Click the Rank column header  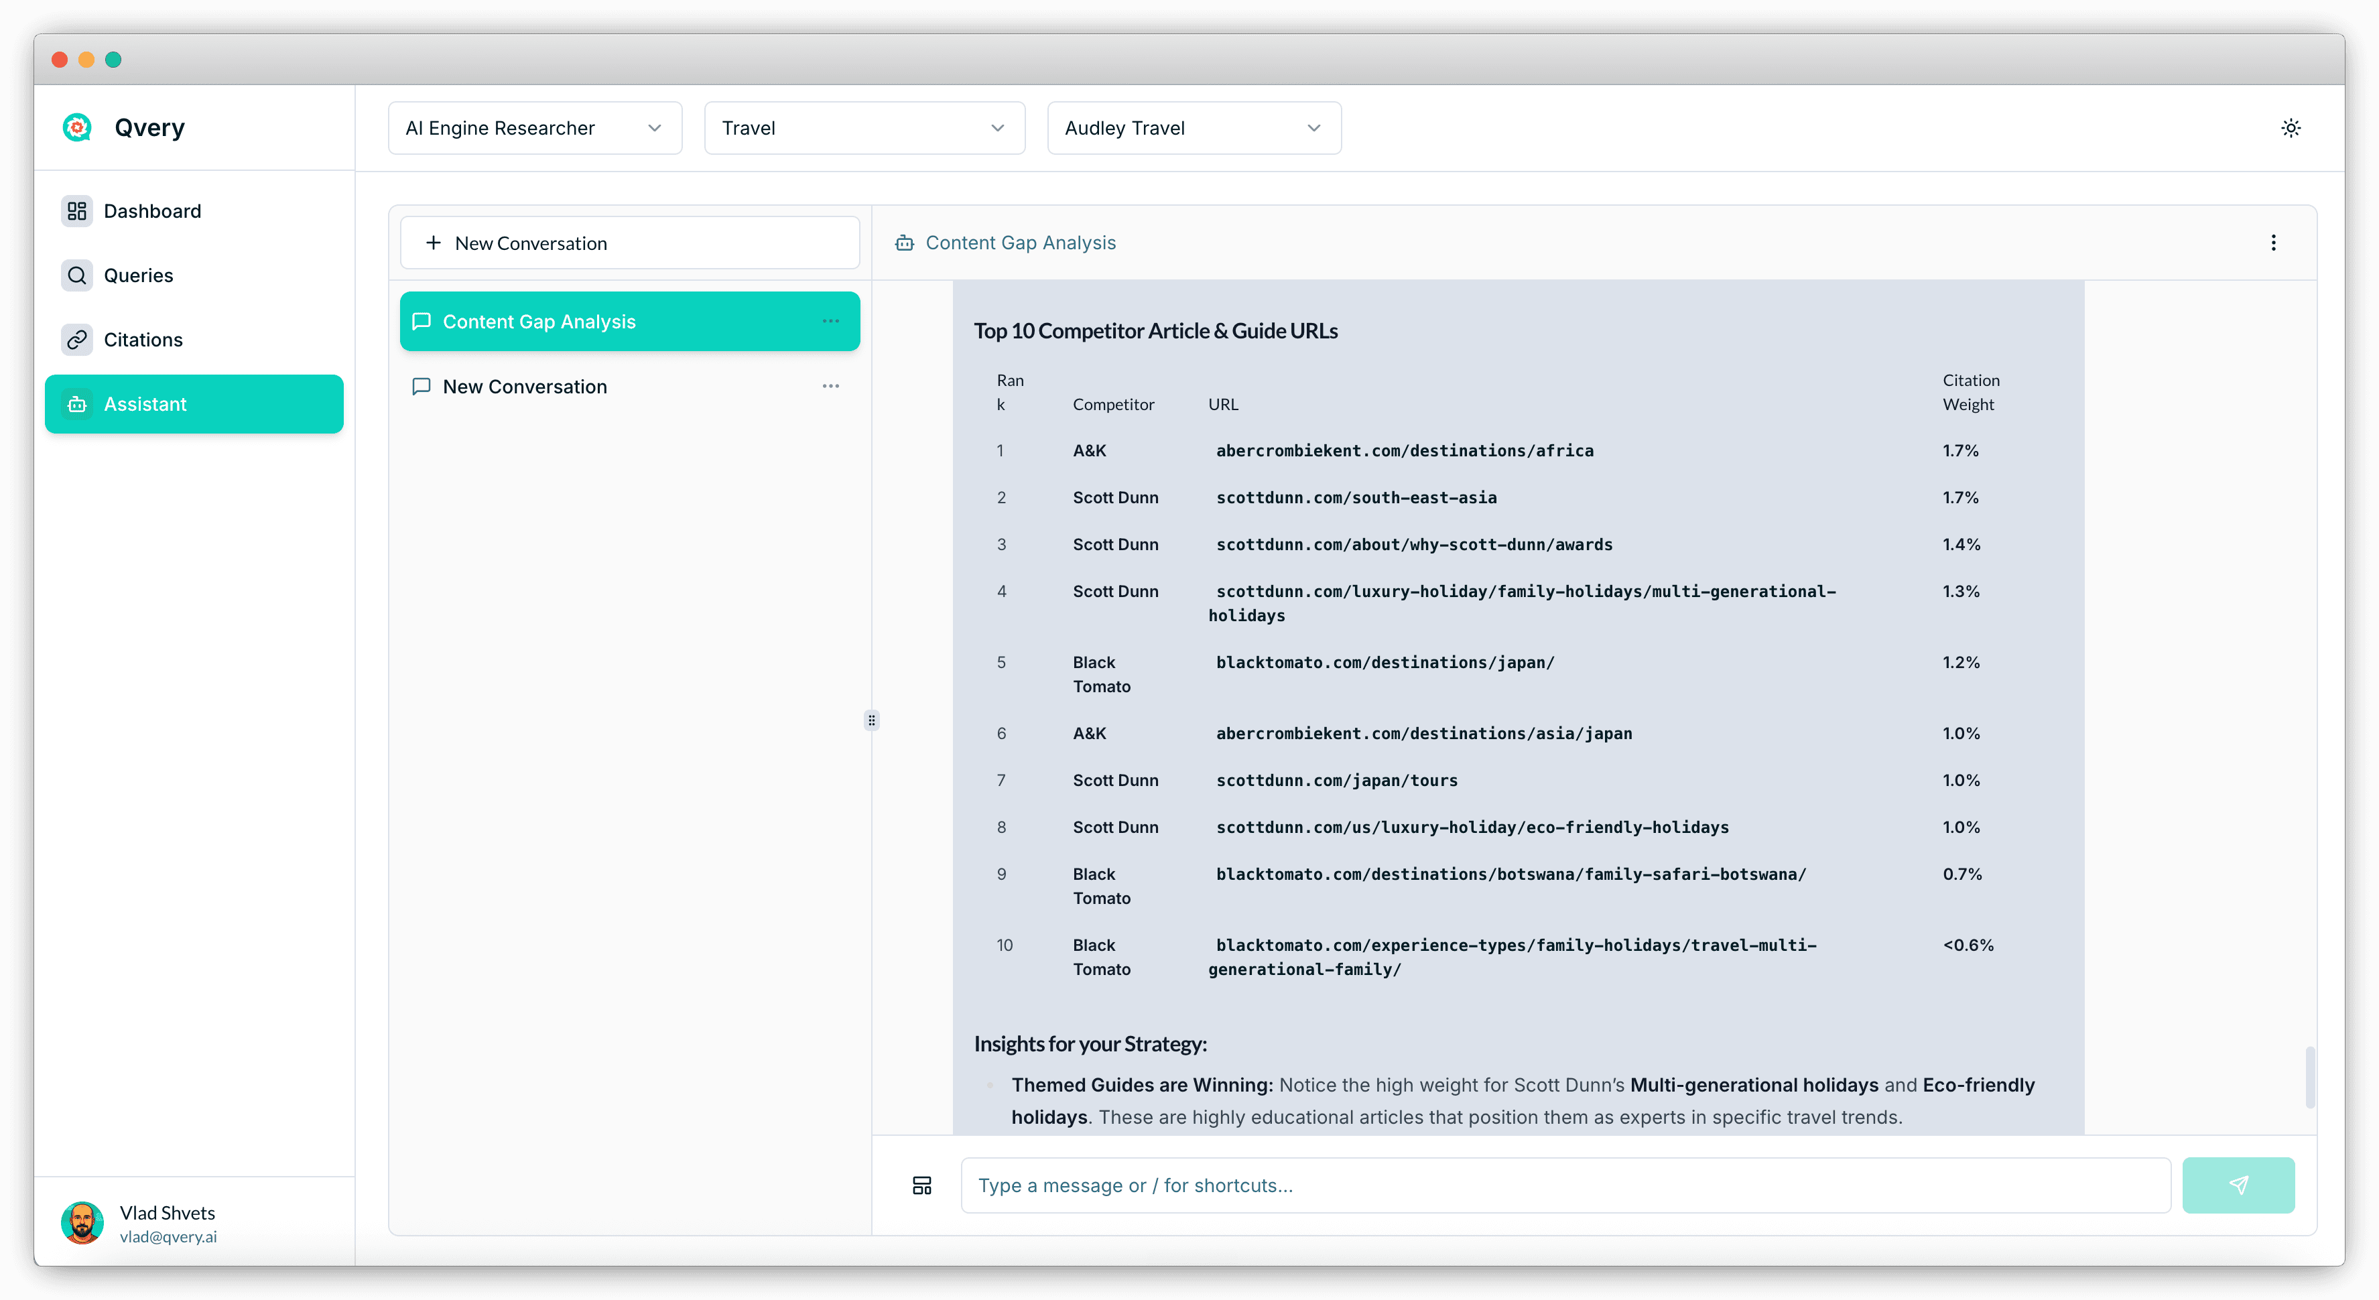click(1009, 393)
